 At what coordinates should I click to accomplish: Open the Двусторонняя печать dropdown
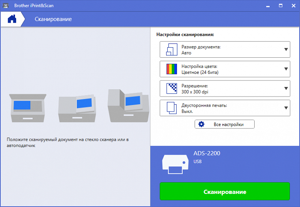pos(225,108)
